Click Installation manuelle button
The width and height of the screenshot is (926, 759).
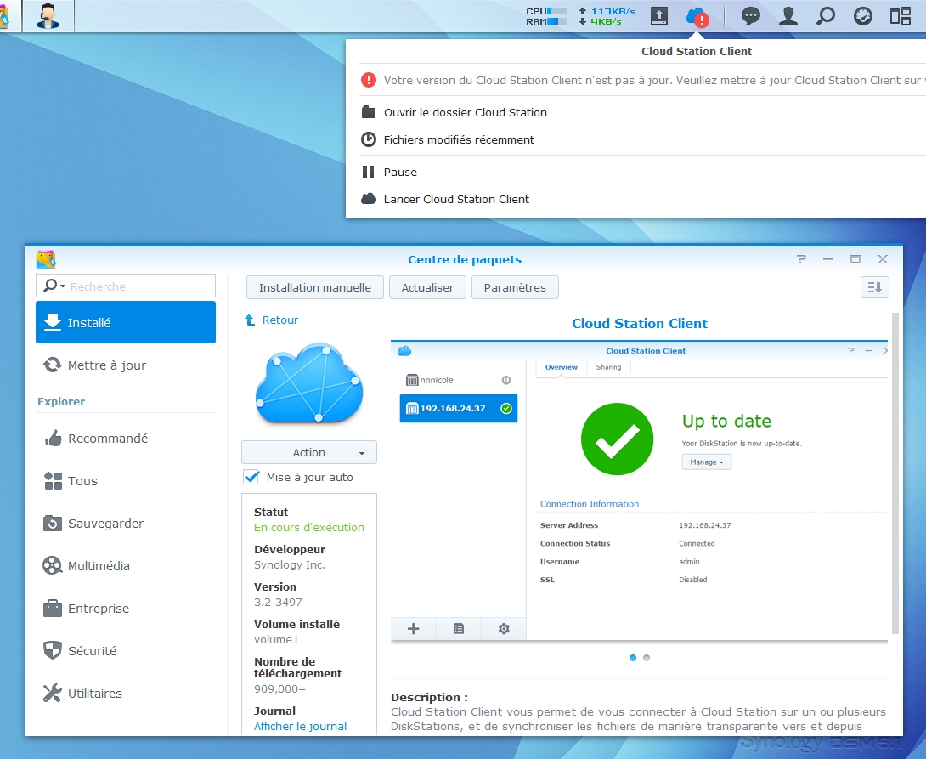[315, 287]
